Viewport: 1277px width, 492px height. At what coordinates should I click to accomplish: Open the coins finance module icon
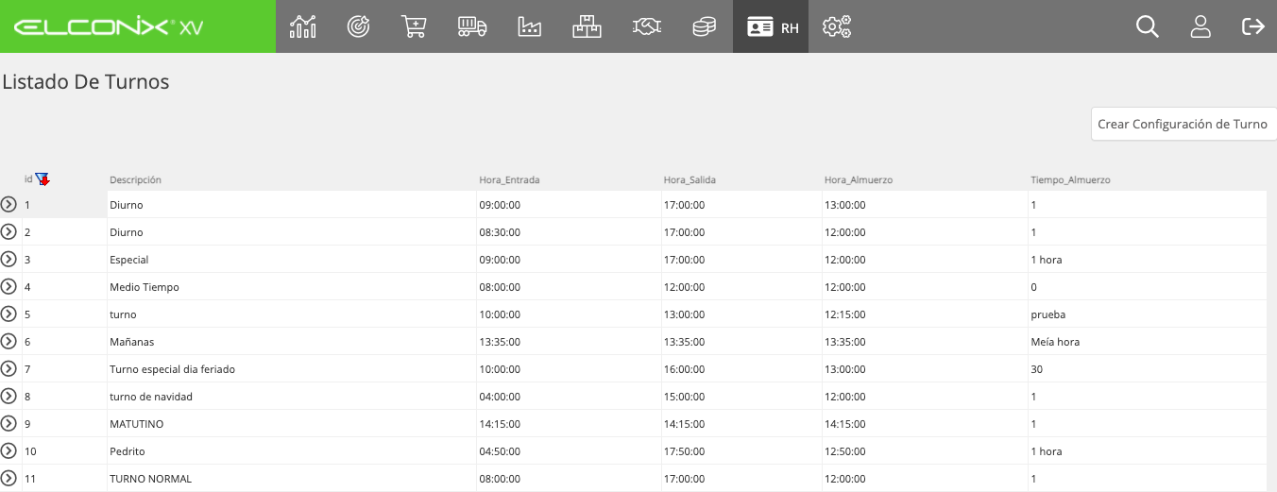[x=704, y=26]
